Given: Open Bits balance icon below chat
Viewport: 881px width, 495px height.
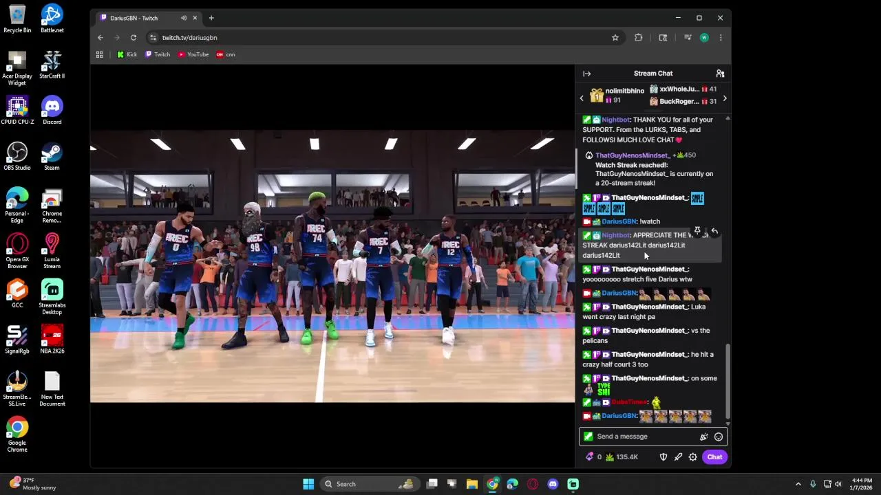Looking at the screenshot, I should point(590,457).
